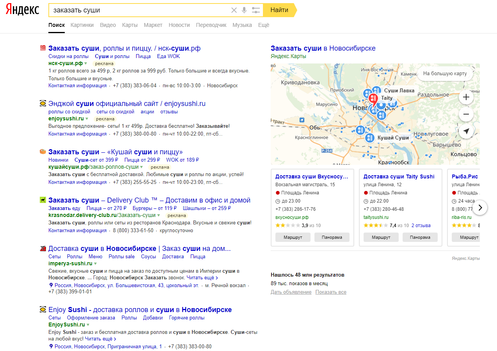497x351 pixels.
Task: Click the нск-суши.рф result favicon
Action: [x=43, y=48]
